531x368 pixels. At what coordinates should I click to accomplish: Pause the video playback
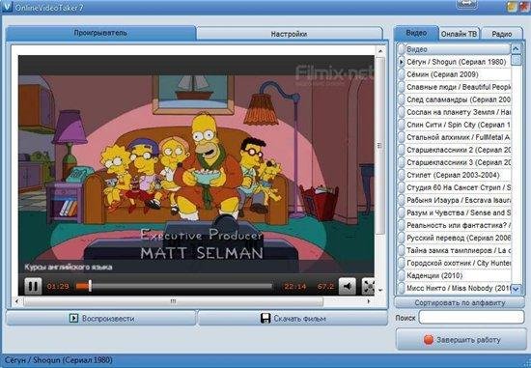coord(33,286)
